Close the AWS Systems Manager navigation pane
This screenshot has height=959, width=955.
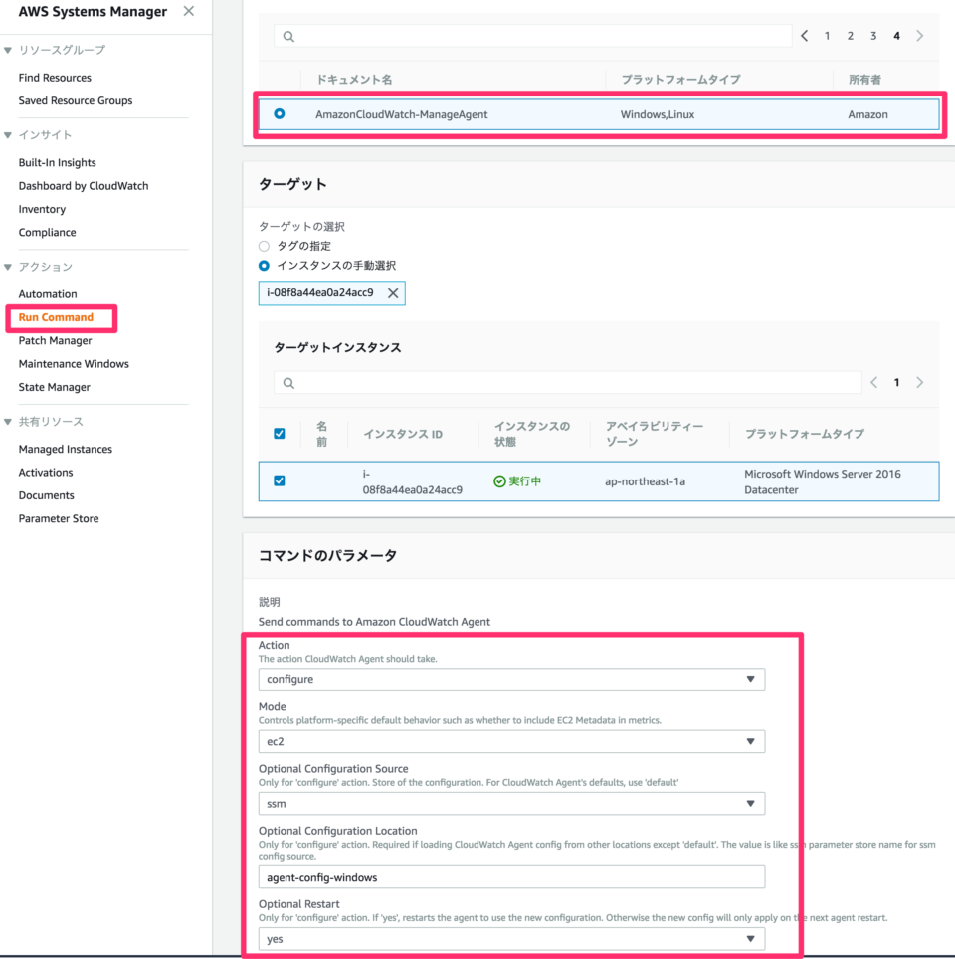pyautogui.click(x=188, y=12)
